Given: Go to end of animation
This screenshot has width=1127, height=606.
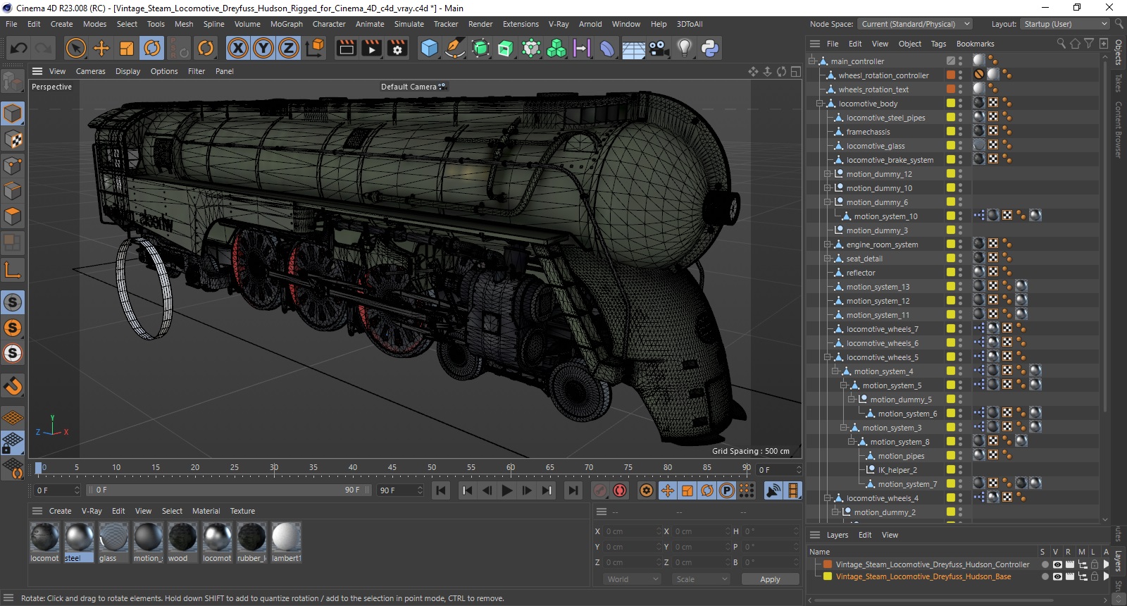Looking at the screenshot, I should pyautogui.click(x=573, y=490).
